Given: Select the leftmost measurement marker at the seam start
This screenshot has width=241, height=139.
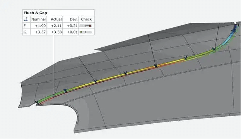Looking at the screenshot, I should [37, 102].
